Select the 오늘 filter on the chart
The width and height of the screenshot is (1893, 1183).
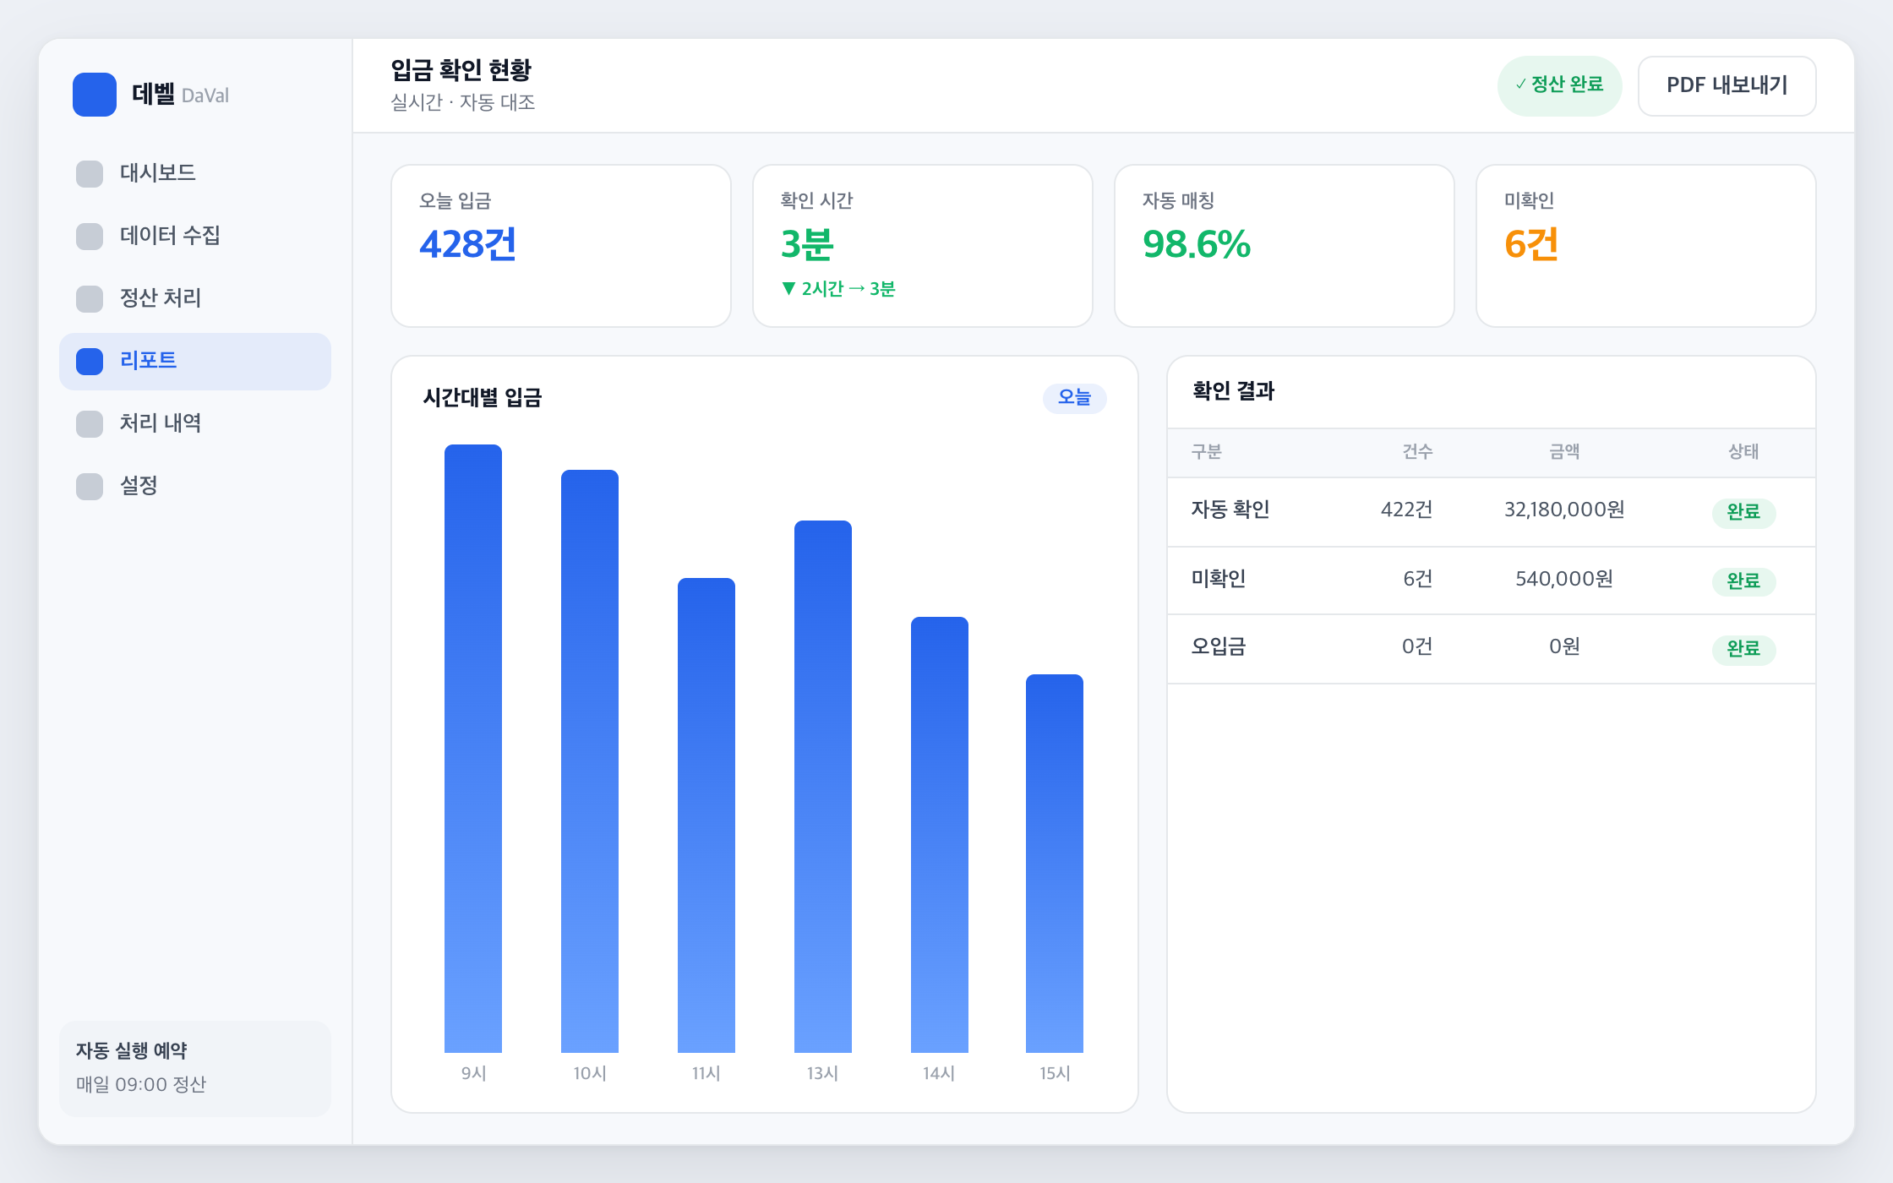tap(1074, 398)
